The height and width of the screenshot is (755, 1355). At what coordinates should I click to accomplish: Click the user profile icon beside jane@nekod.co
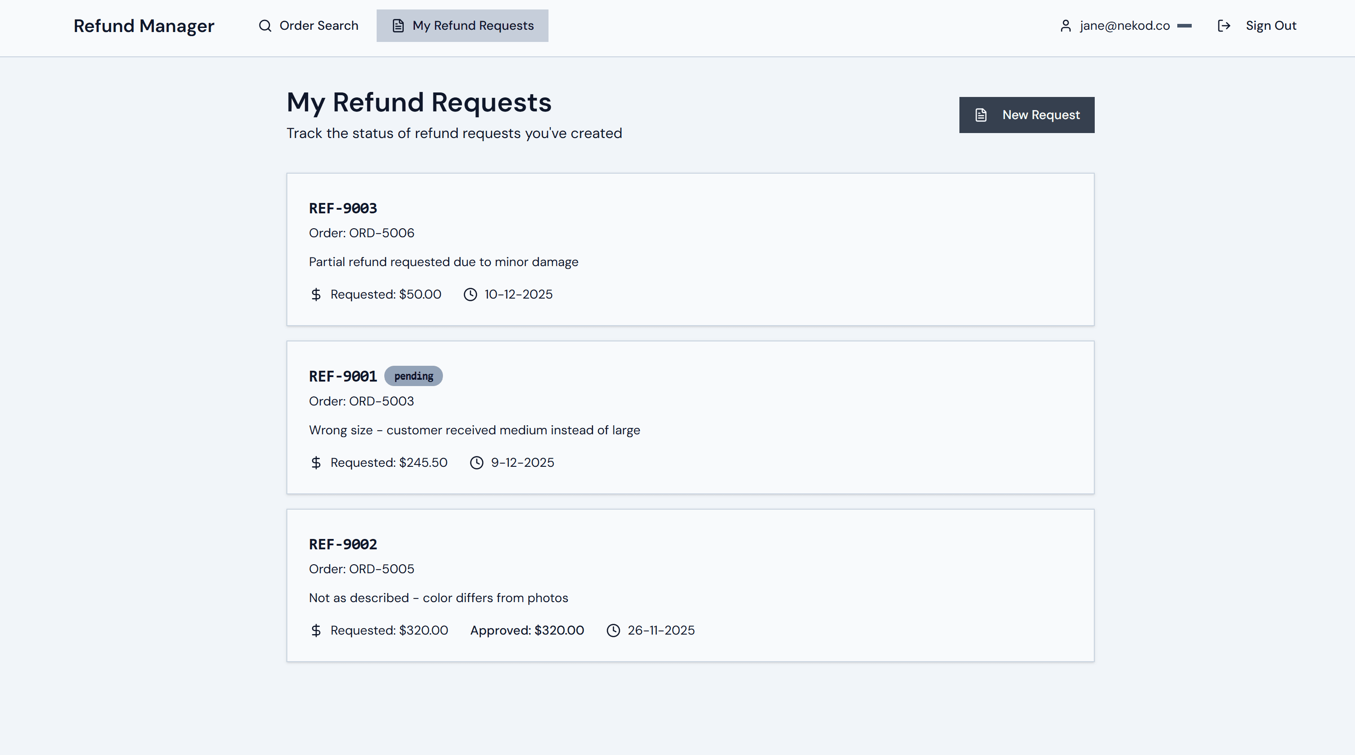pos(1065,26)
